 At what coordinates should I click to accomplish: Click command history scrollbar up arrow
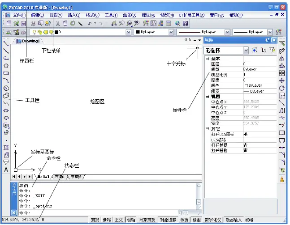pos(199,185)
